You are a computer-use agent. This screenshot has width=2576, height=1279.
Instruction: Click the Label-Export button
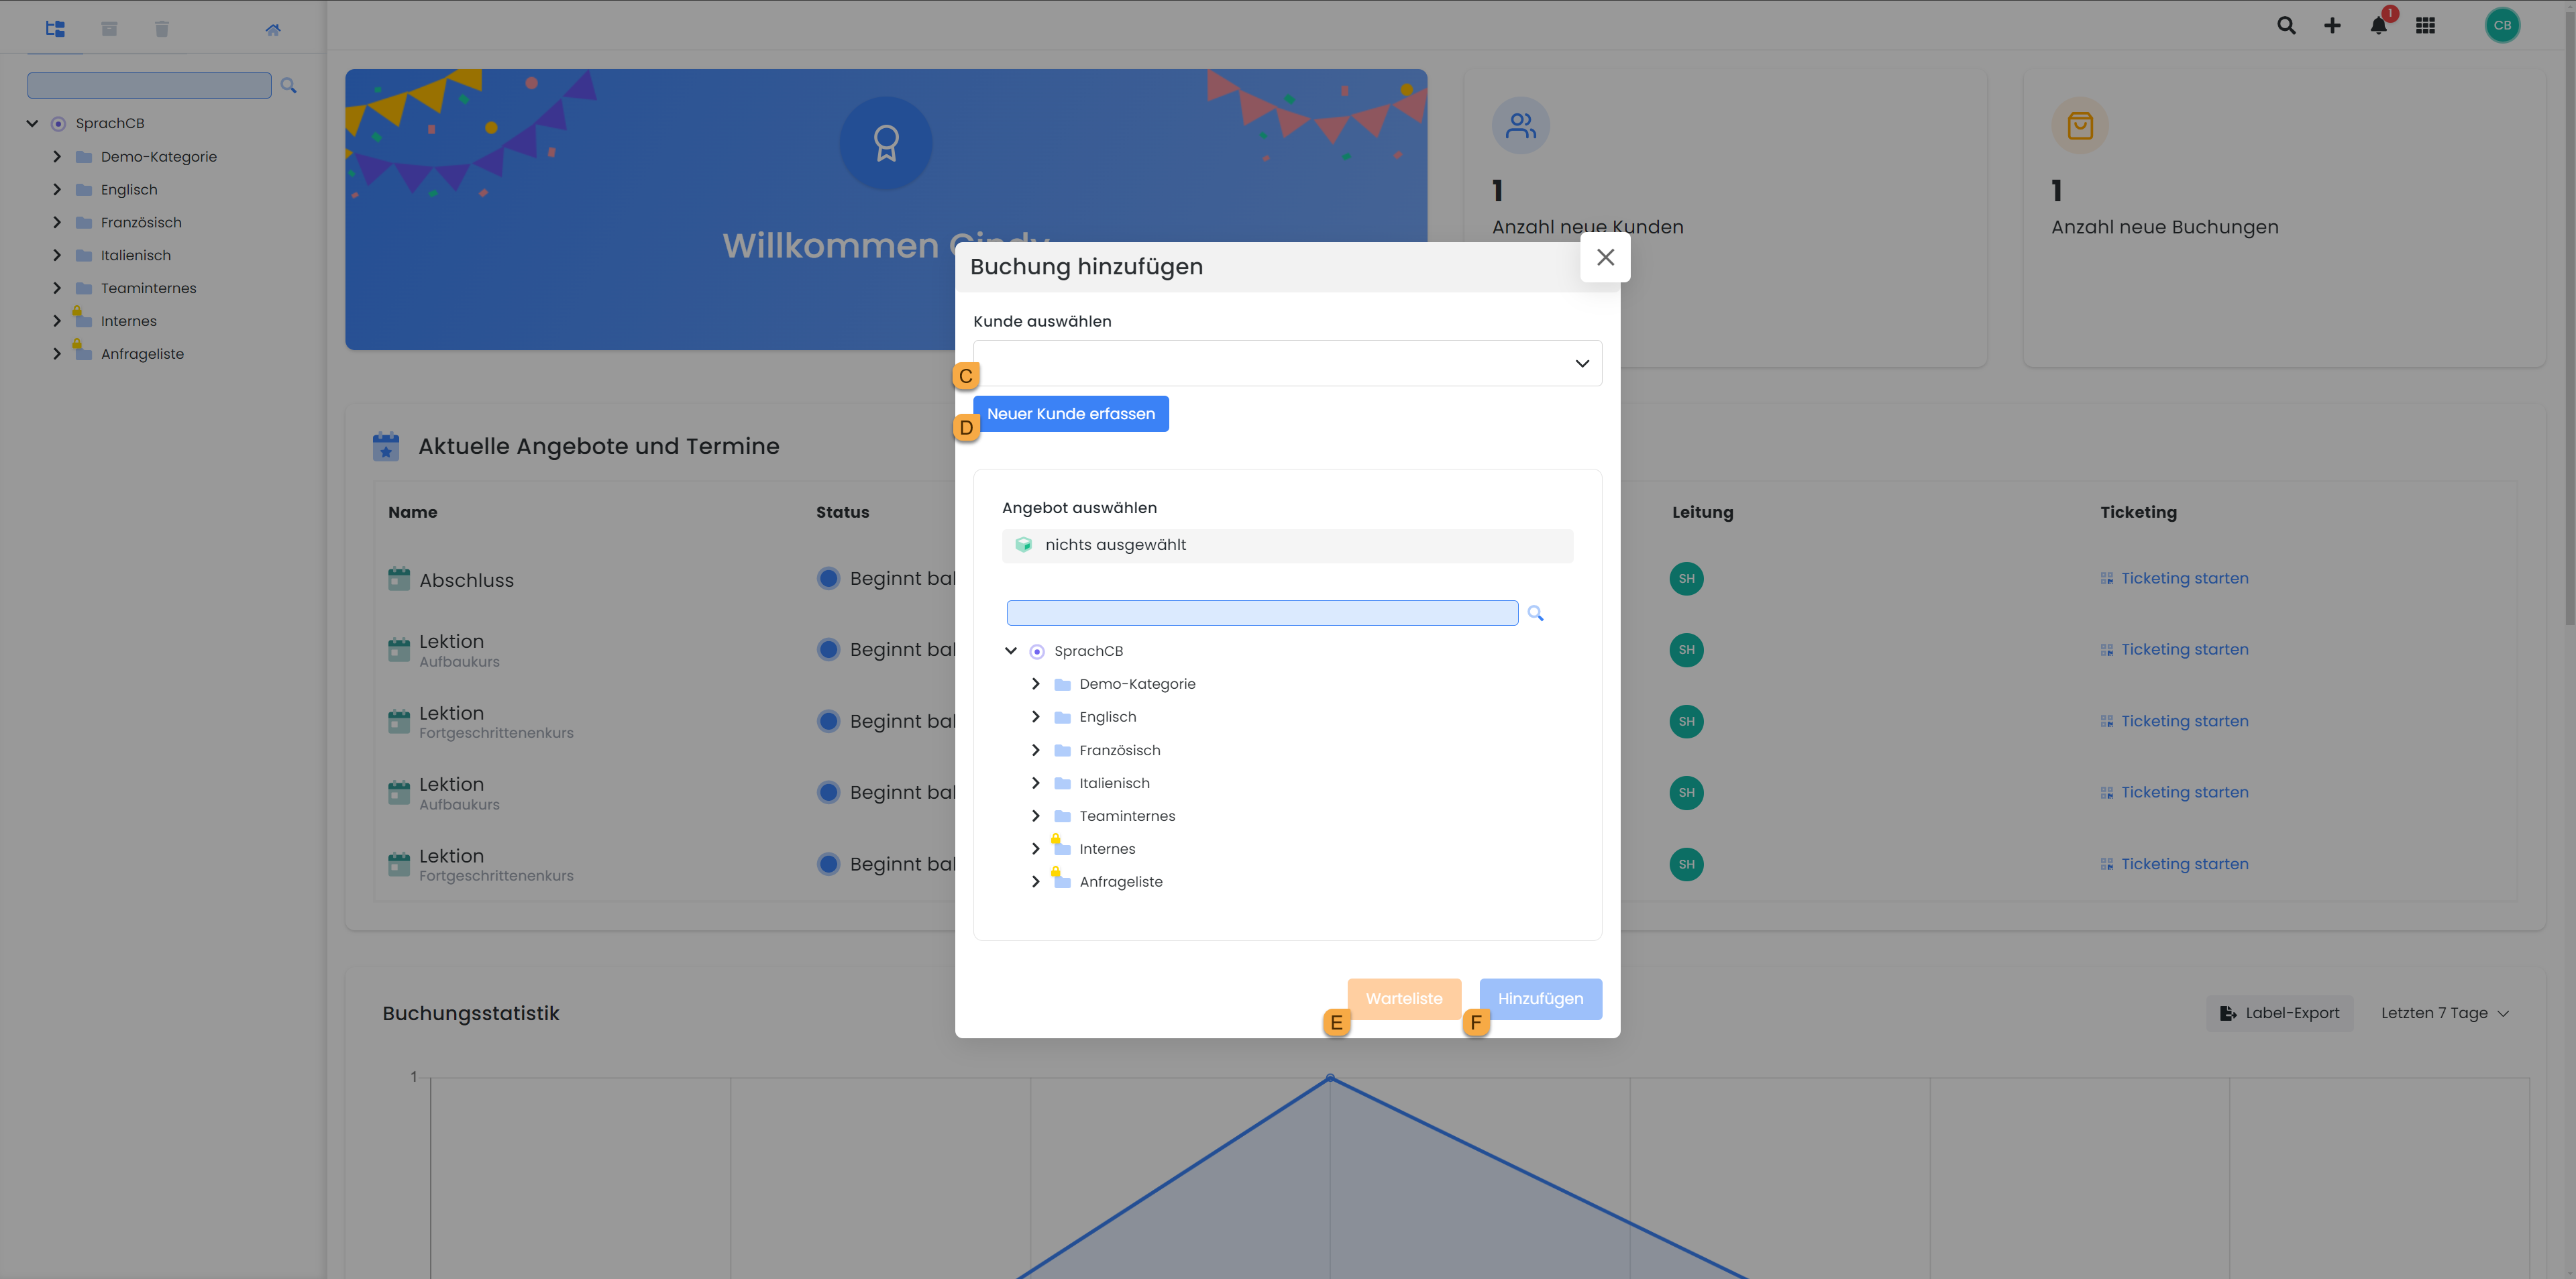point(2279,1013)
